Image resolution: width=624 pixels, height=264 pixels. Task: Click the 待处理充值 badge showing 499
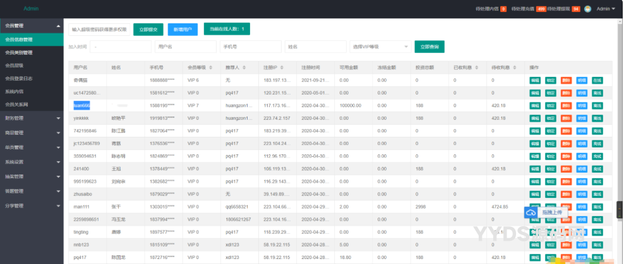pyautogui.click(x=541, y=9)
